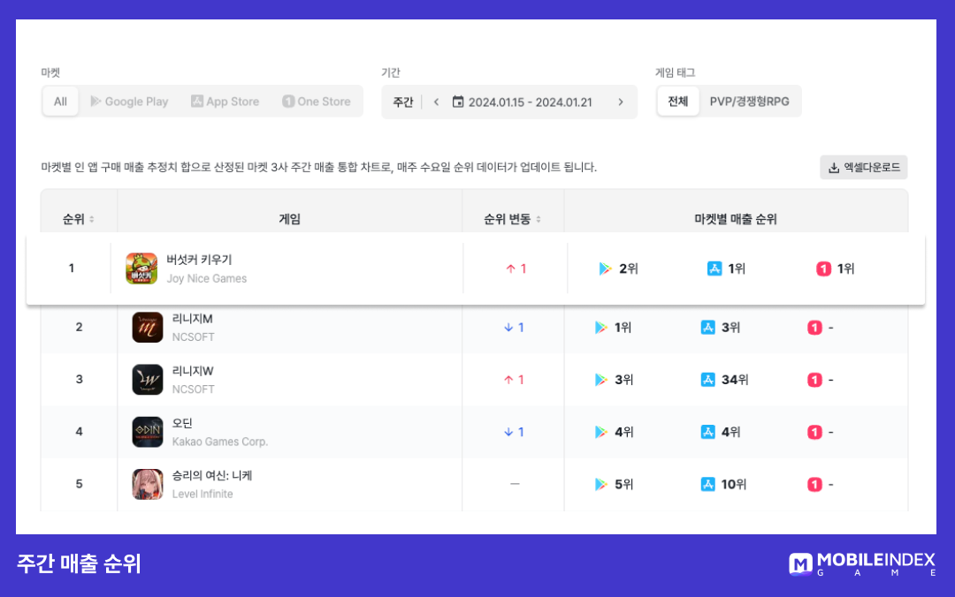Click rank number 5 in the table
The height and width of the screenshot is (597, 955).
(80, 484)
